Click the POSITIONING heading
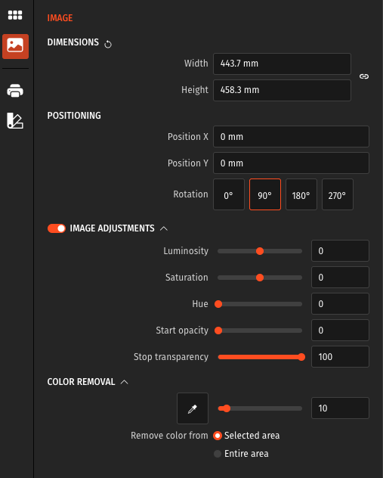The width and height of the screenshot is (383, 478). (x=74, y=116)
